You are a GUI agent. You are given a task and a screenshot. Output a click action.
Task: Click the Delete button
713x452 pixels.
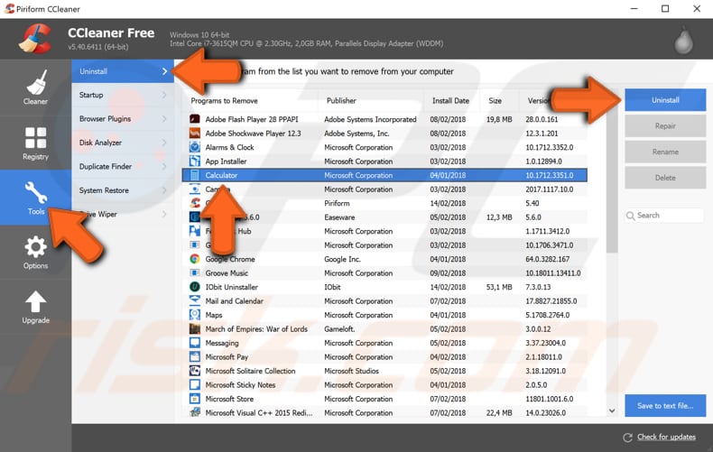(665, 178)
